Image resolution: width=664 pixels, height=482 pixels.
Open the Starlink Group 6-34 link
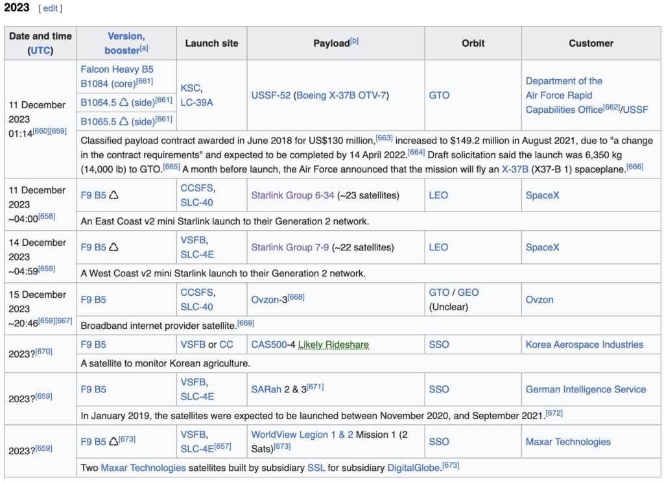tap(292, 195)
